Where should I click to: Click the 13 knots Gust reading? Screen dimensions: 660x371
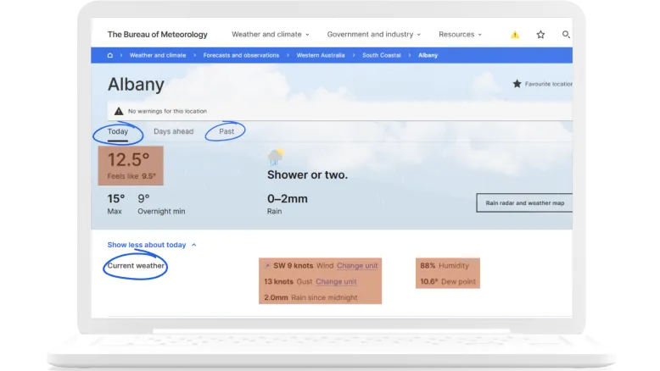(278, 281)
